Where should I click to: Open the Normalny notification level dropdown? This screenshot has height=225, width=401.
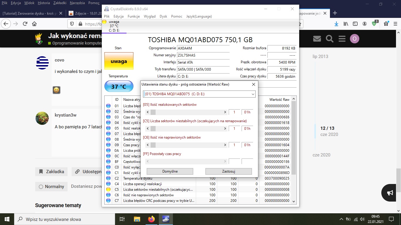51,187
